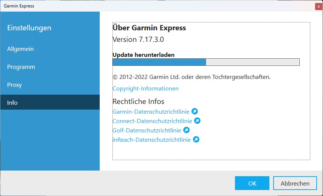
Task: Click the Version 7.17.3.0 text
Action: tap(138, 39)
